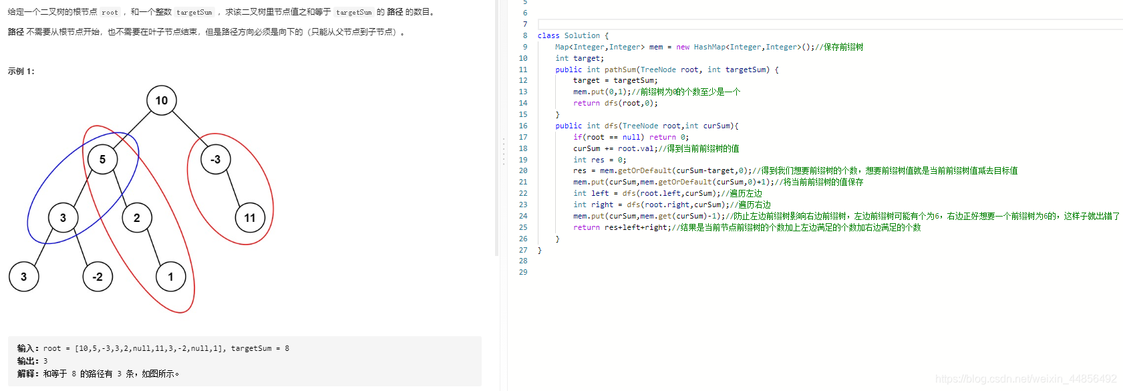Click 'mem.put(curSum,mem.get(curSum)-1);' statement
The image size is (1123, 391).
[x=649, y=216]
